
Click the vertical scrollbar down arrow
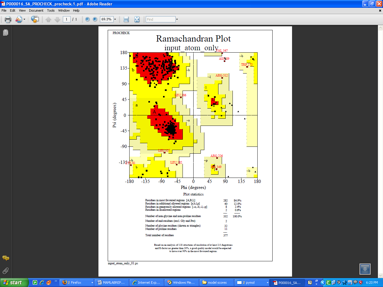tap(380, 275)
